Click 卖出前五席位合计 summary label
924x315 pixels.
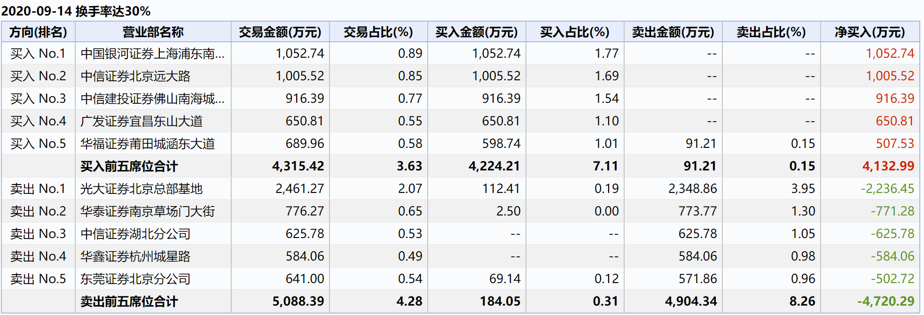129,301
